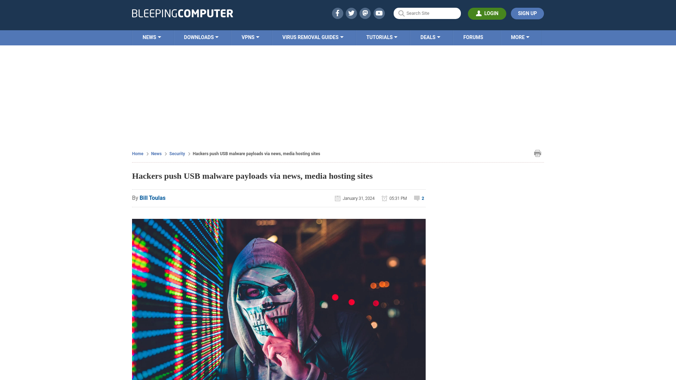The height and width of the screenshot is (380, 676).
Task: Click the Security breadcrumb link
Action: click(x=177, y=153)
